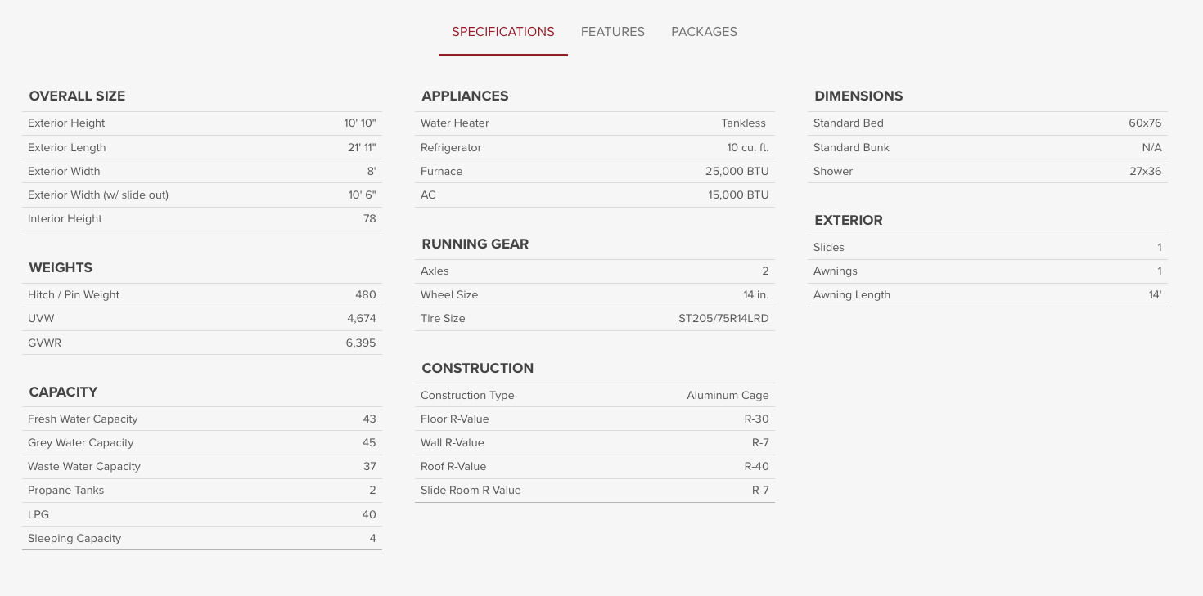Select the Sleeping Capacity row
The height and width of the screenshot is (596, 1203).
coord(202,539)
